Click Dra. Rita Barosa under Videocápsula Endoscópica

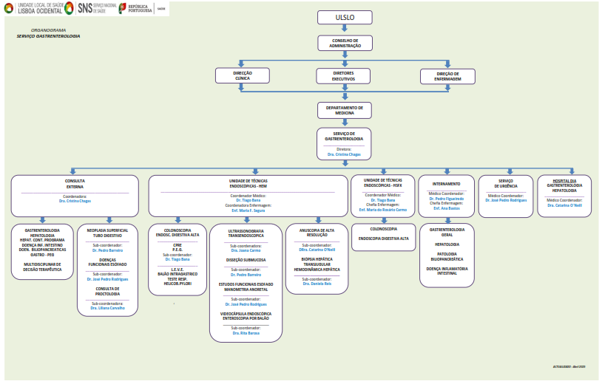245,332
